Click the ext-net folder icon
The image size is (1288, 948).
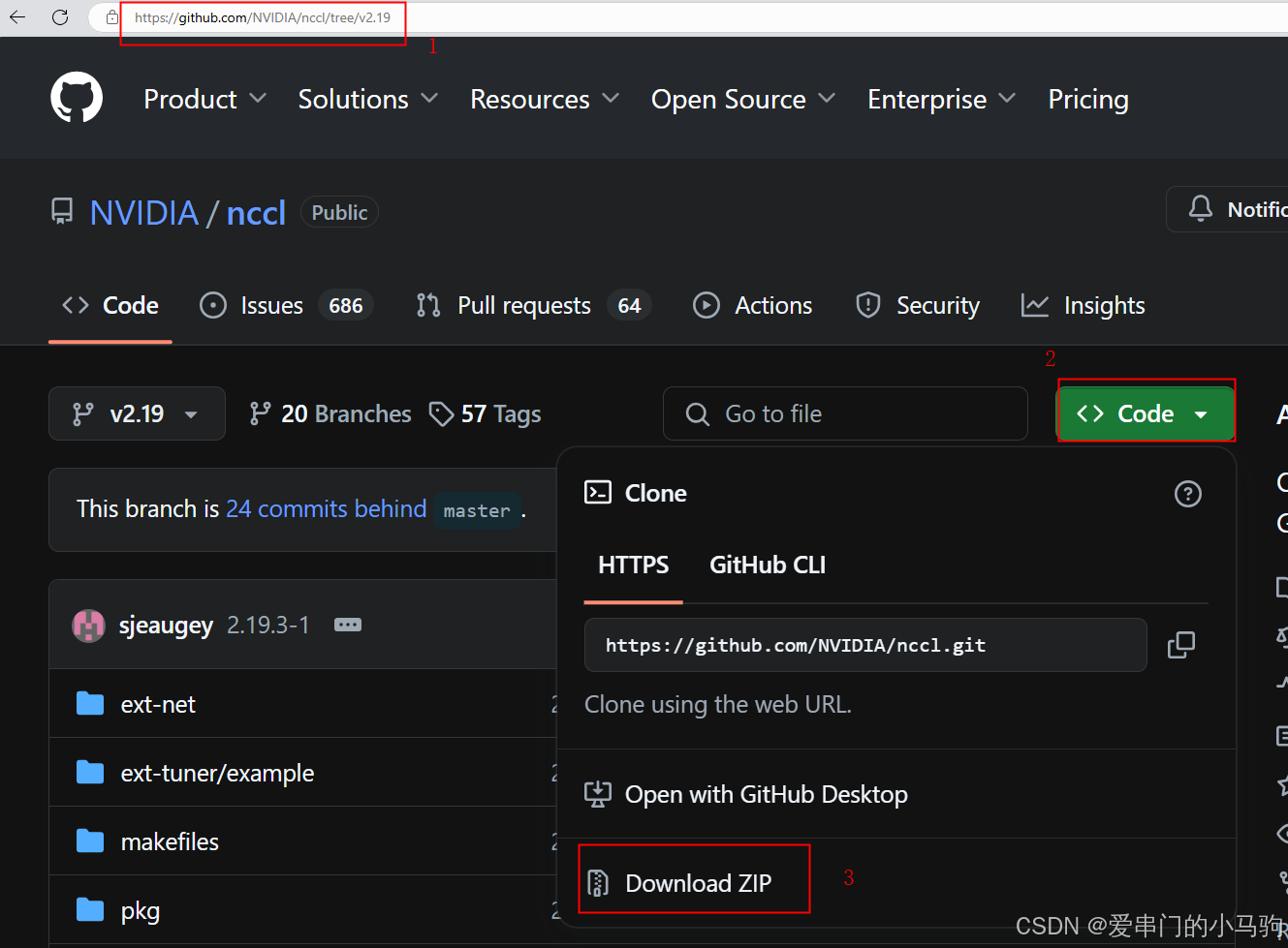[x=90, y=703]
